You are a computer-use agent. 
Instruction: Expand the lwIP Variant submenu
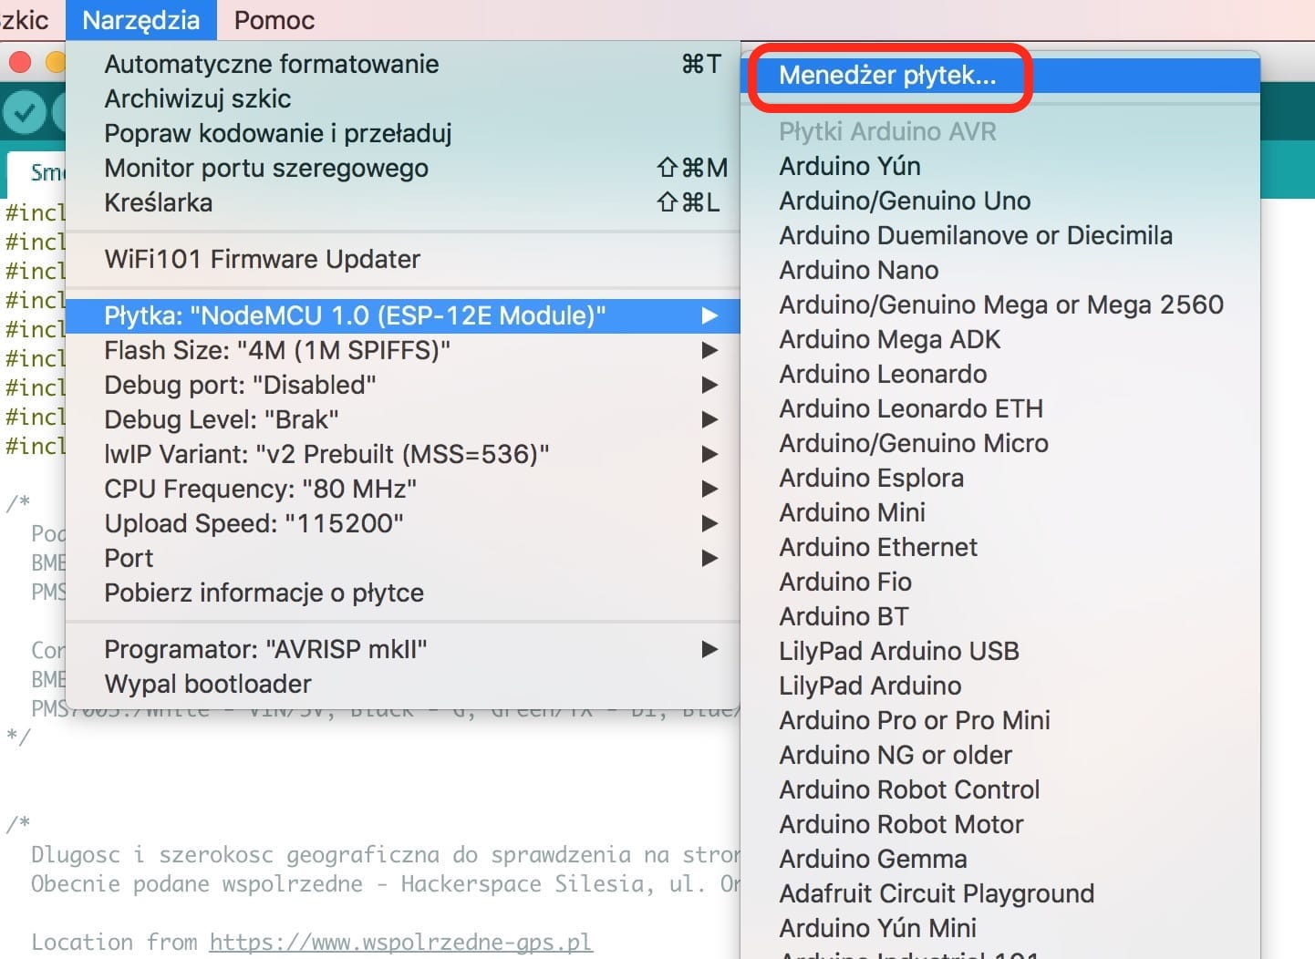[402, 454]
